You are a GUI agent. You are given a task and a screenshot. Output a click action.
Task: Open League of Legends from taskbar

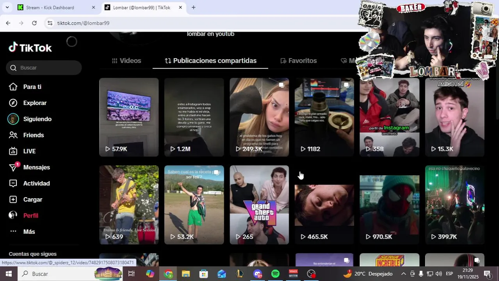pyautogui.click(x=239, y=274)
